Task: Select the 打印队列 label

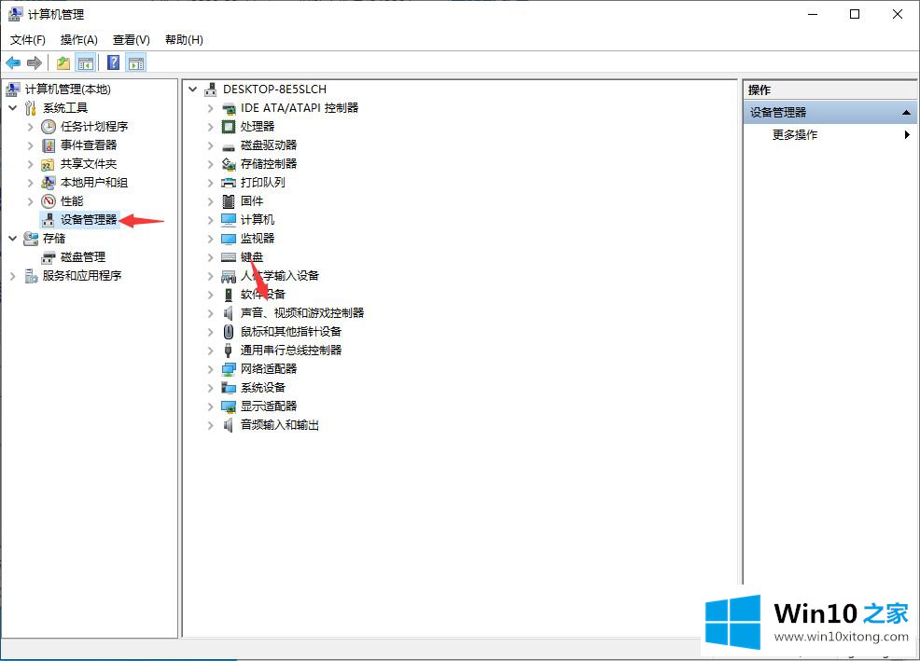Action: tap(263, 183)
